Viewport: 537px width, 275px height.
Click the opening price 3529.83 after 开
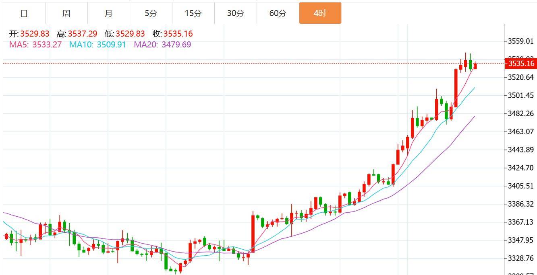(35, 34)
